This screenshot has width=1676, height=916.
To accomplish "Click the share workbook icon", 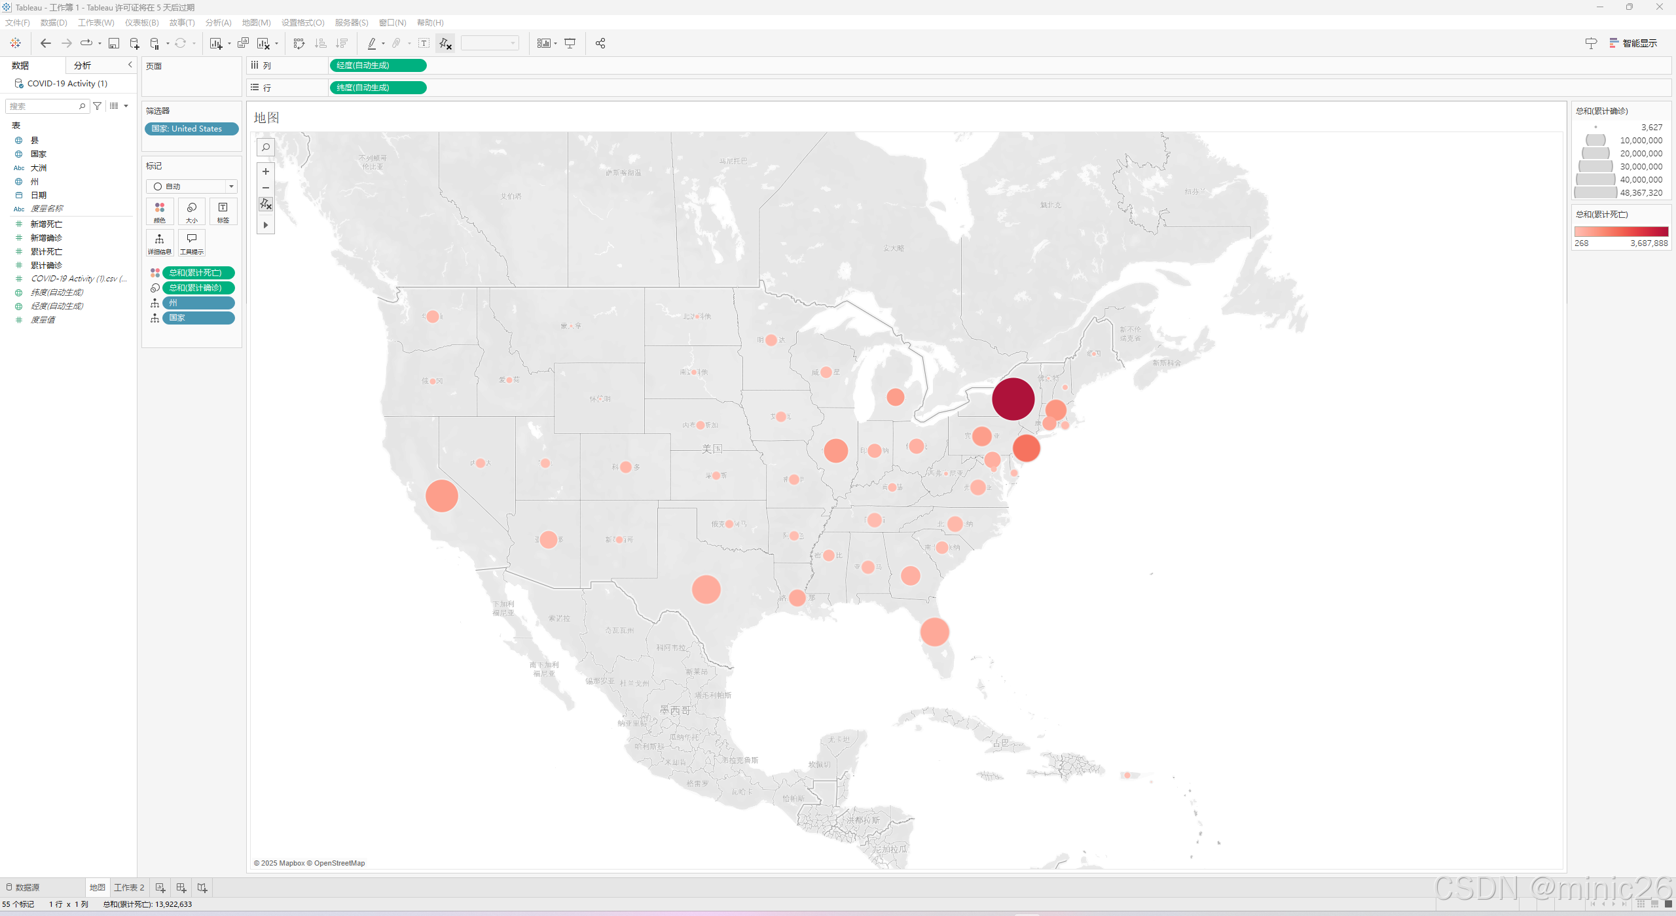I will point(600,43).
